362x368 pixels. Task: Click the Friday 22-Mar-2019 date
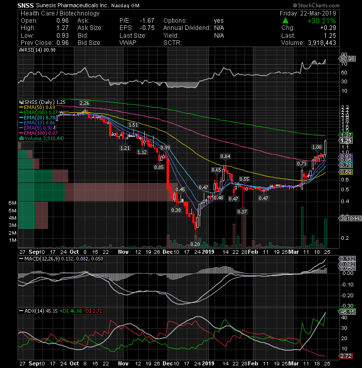point(308,13)
